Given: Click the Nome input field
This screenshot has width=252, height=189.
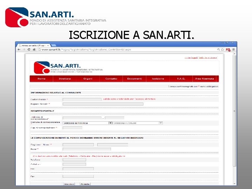Looking at the screenshot, I should pos(113,145).
